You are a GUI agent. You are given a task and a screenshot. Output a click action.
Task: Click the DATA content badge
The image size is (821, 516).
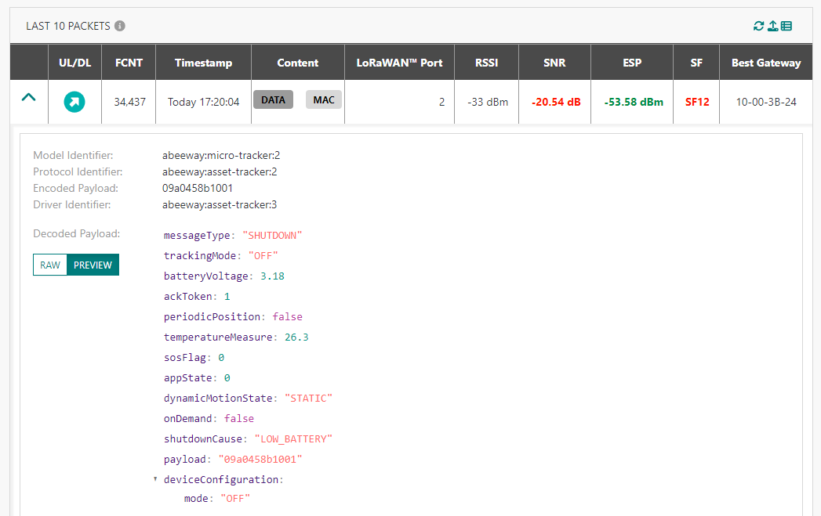pyautogui.click(x=273, y=99)
